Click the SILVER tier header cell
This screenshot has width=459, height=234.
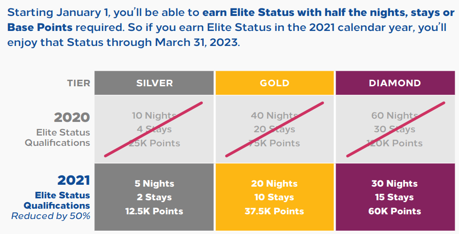tap(154, 83)
